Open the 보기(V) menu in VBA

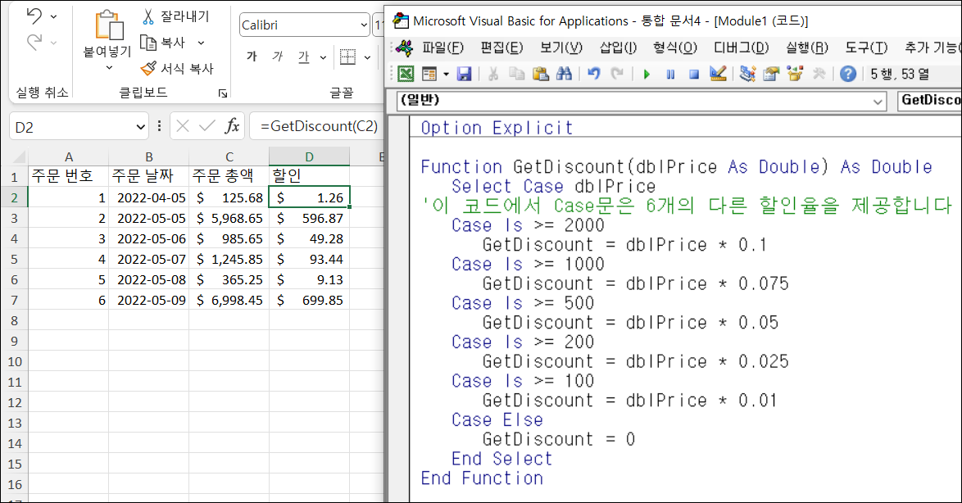click(x=561, y=48)
